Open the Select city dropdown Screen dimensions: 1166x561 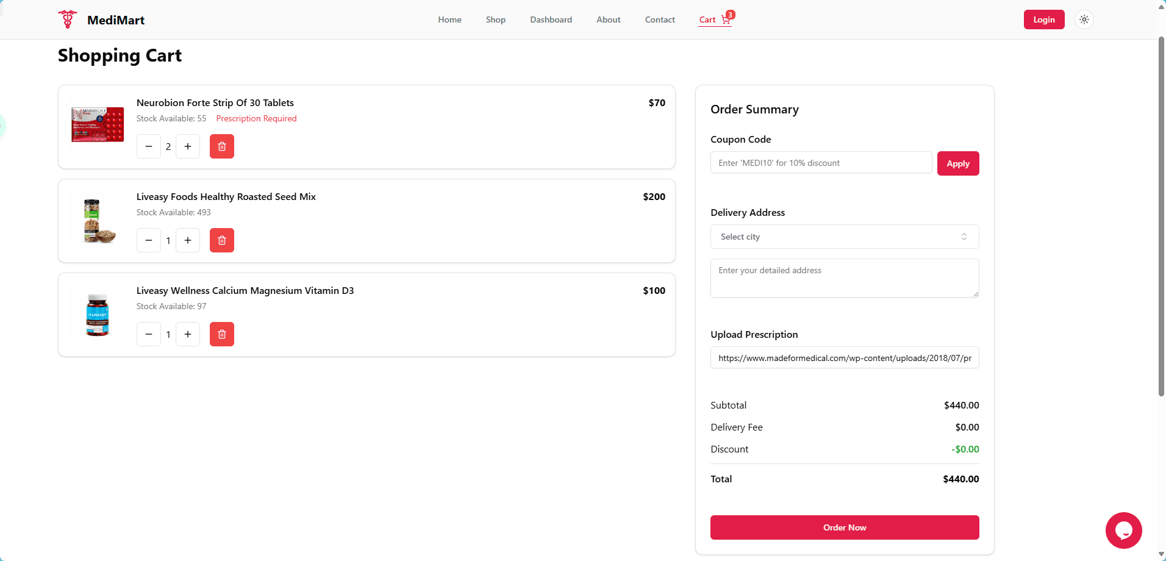[845, 237]
